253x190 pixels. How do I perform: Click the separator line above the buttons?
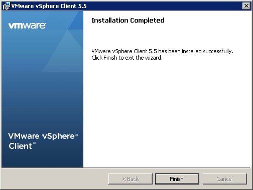coord(126,167)
